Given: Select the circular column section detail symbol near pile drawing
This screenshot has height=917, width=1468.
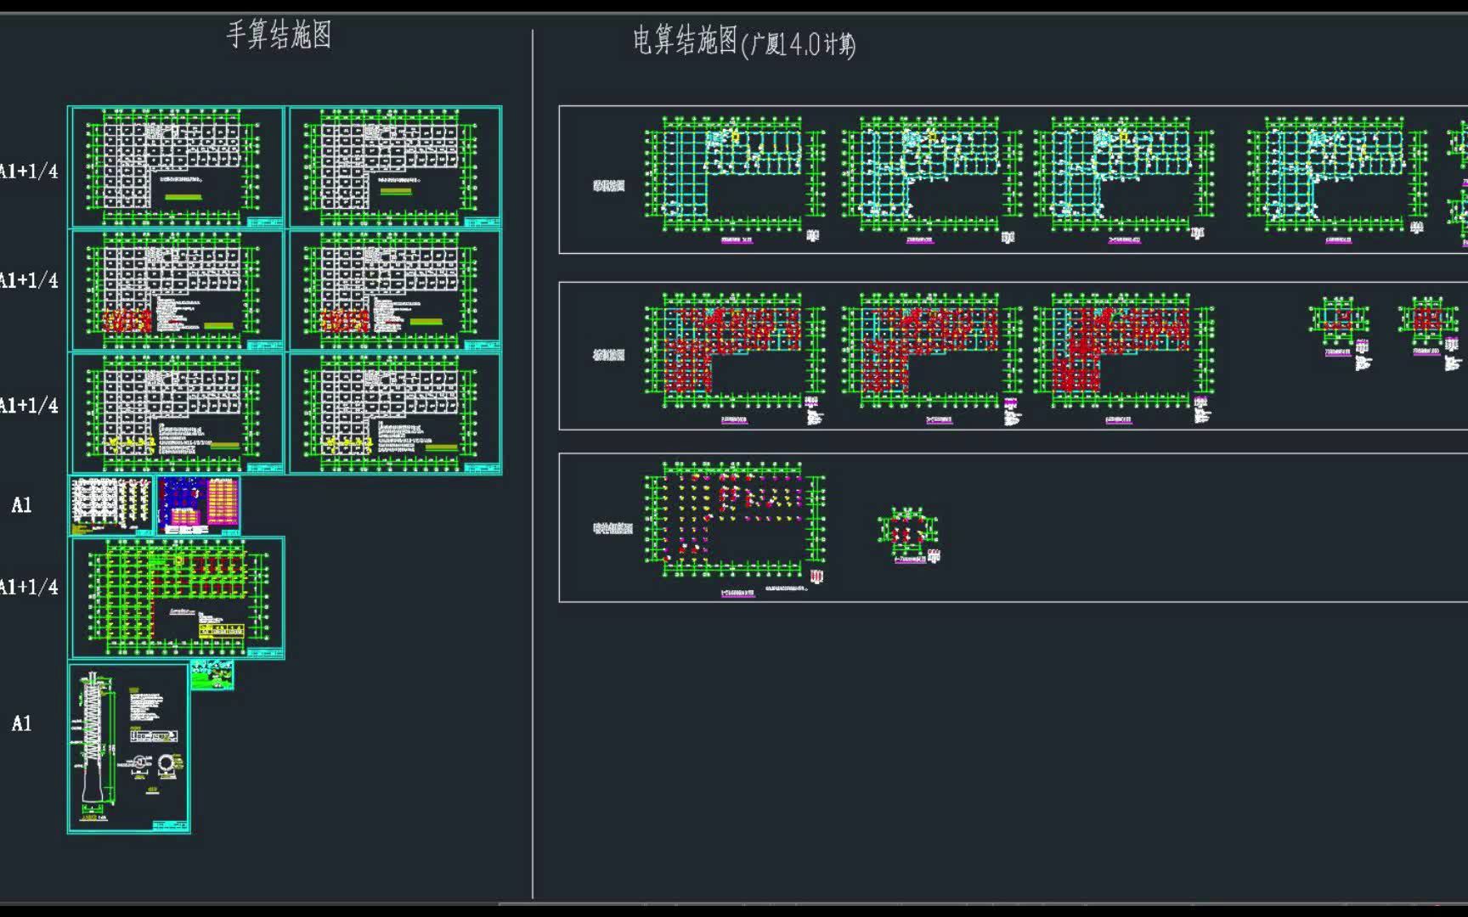Looking at the screenshot, I should tap(167, 763).
